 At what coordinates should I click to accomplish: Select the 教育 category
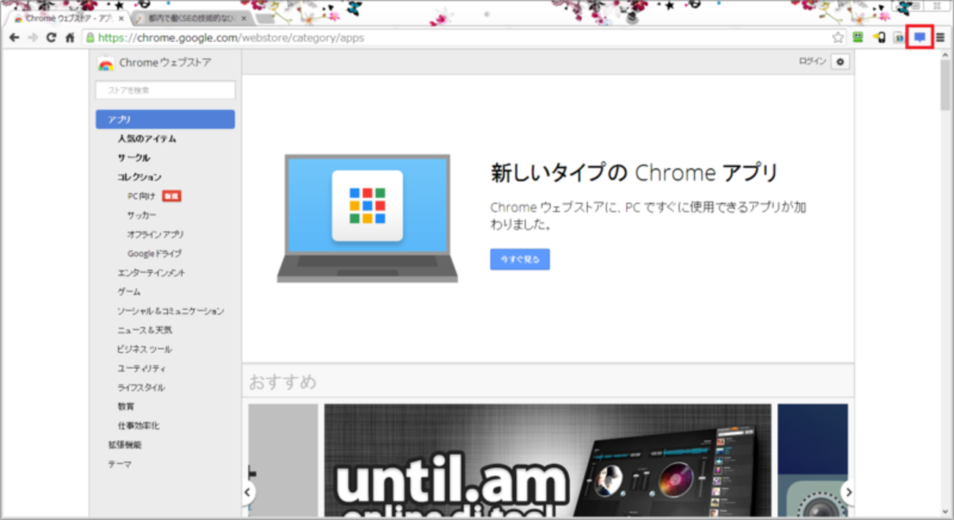[125, 406]
